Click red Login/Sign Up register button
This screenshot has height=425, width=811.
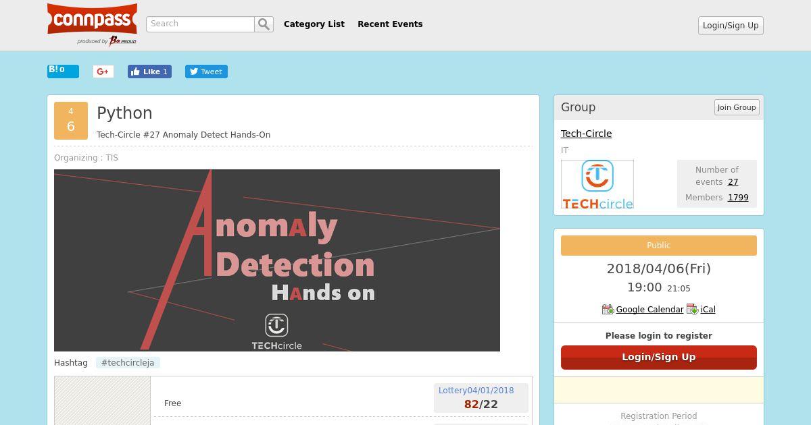pyautogui.click(x=659, y=358)
